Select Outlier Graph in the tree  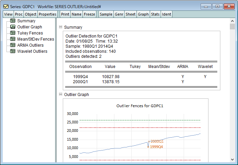coord(30,27)
